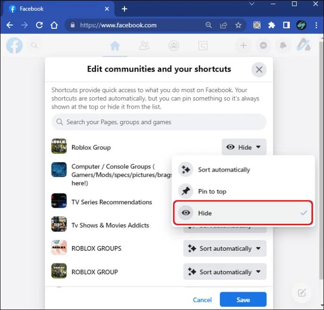
Task: Focus the Search your Pages, groups field
Action: tap(159, 122)
